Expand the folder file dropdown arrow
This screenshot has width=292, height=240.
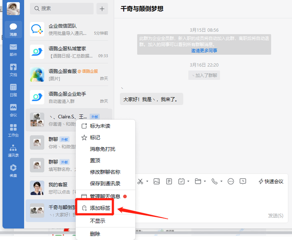(205, 181)
